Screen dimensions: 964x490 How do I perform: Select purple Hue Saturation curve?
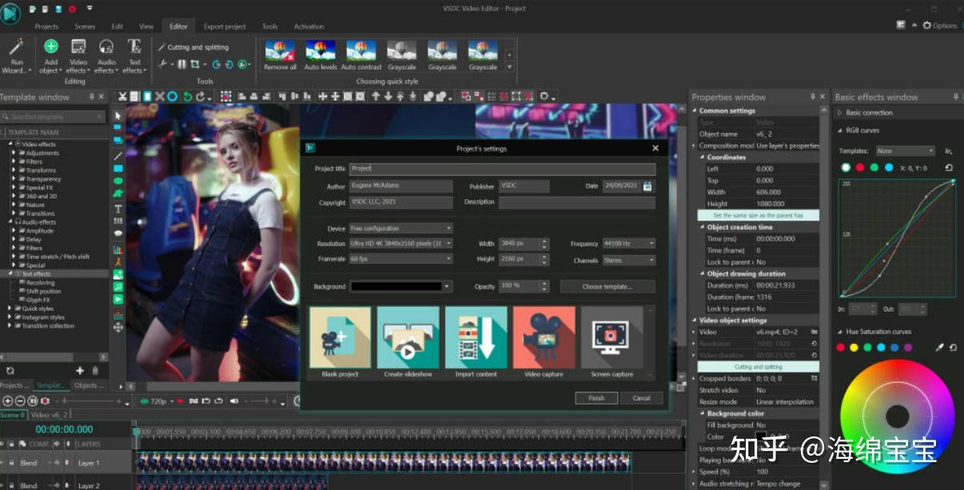point(908,348)
